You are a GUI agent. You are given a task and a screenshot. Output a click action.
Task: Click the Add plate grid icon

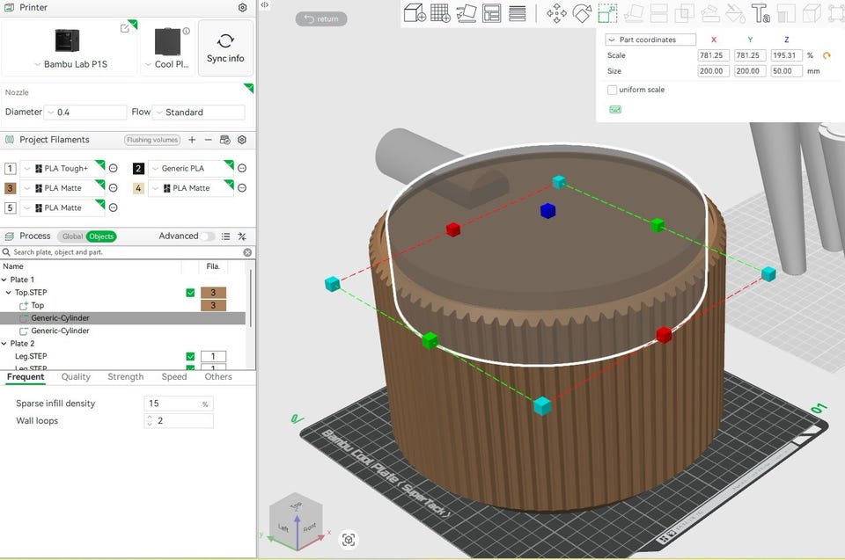click(440, 12)
